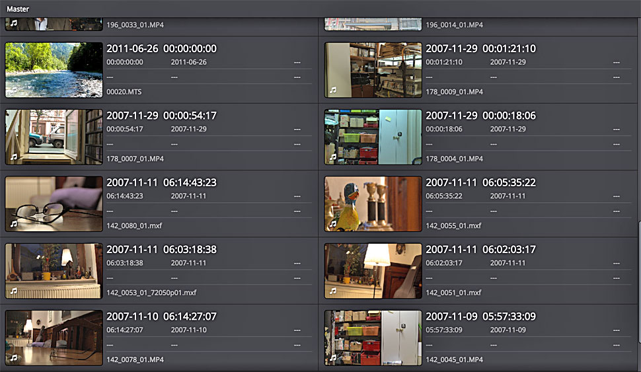Image resolution: width=641 pixels, height=372 pixels.
Task: Select the eyeglasses thumbnail of 142_0080_01.mxf
Action: pyautogui.click(x=54, y=204)
